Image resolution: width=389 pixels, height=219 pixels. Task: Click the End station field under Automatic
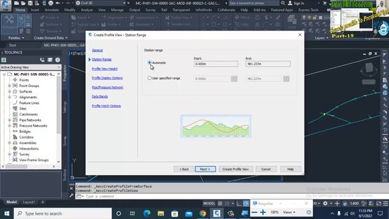(x=267, y=64)
